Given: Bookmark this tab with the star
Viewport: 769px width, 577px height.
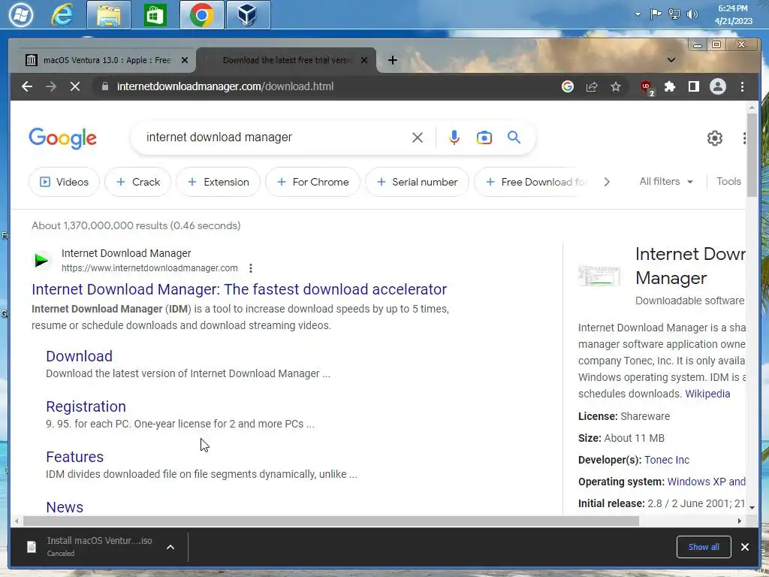Looking at the screenshot, I should tap(616, 87).
